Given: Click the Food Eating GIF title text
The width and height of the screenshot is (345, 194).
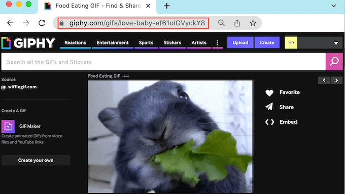Looking at the screenshot, I should 104,76.
